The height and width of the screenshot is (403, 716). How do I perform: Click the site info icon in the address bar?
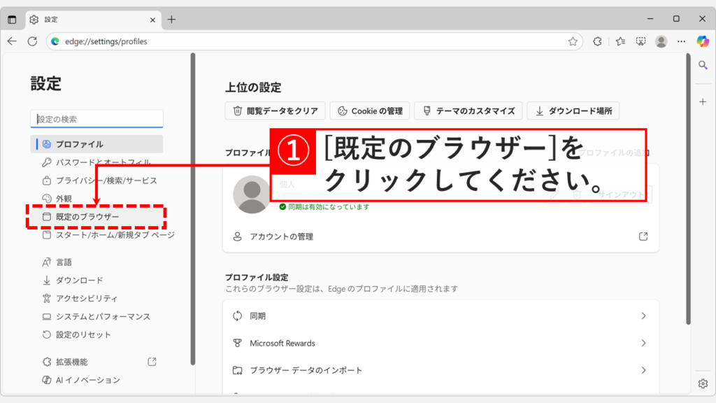click(55, 41)
